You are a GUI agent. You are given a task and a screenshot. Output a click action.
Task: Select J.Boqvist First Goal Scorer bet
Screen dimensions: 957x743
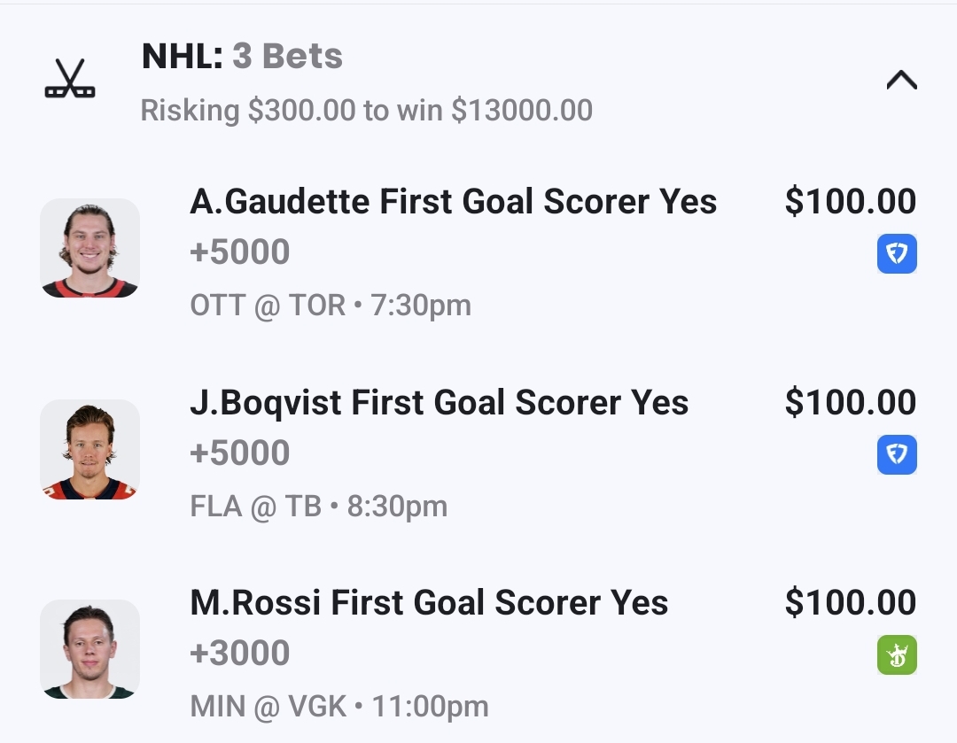pyautogui.click(x=439, y=403)
